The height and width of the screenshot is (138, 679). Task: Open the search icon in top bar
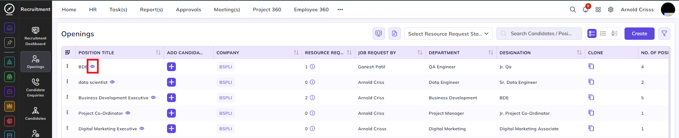click(572, 10)
